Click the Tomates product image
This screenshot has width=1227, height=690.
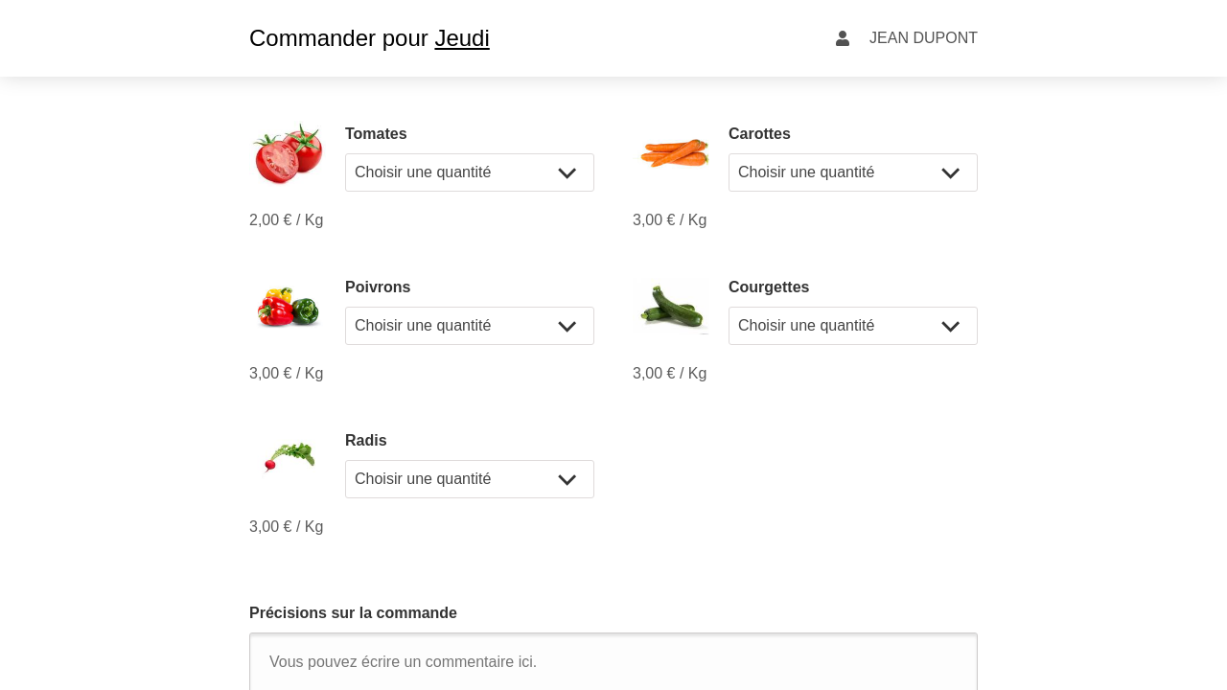coord(288,153)
